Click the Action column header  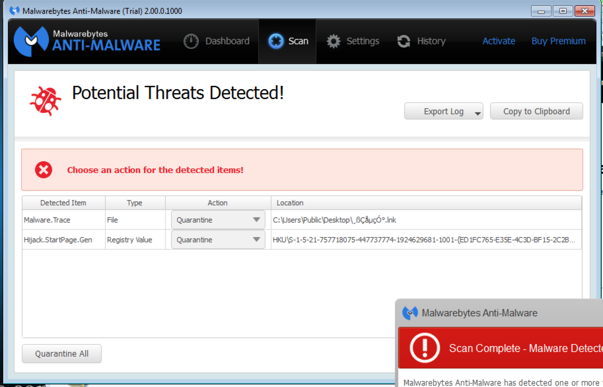tap(218, 203)
